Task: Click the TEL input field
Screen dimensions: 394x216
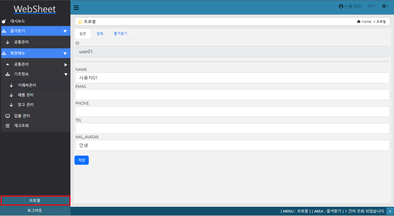Action: [x=233, y=129]
